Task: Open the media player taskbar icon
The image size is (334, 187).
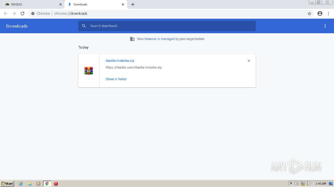Action: coord(38,184)
